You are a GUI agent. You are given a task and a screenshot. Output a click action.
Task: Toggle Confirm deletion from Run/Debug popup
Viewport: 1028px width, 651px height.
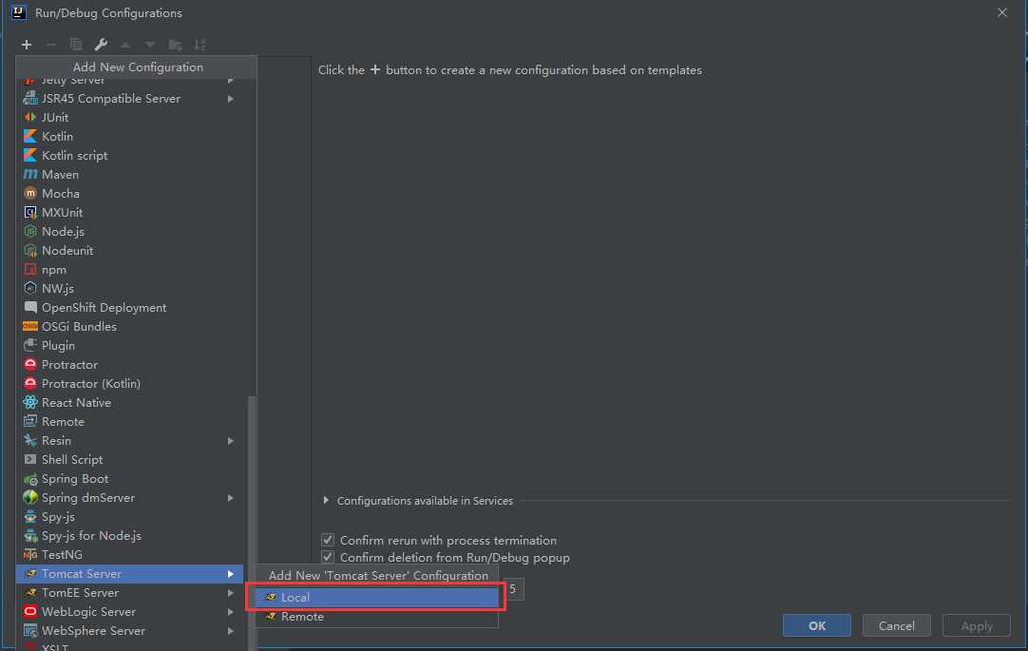pyautogui.click(x=328, y=557)
